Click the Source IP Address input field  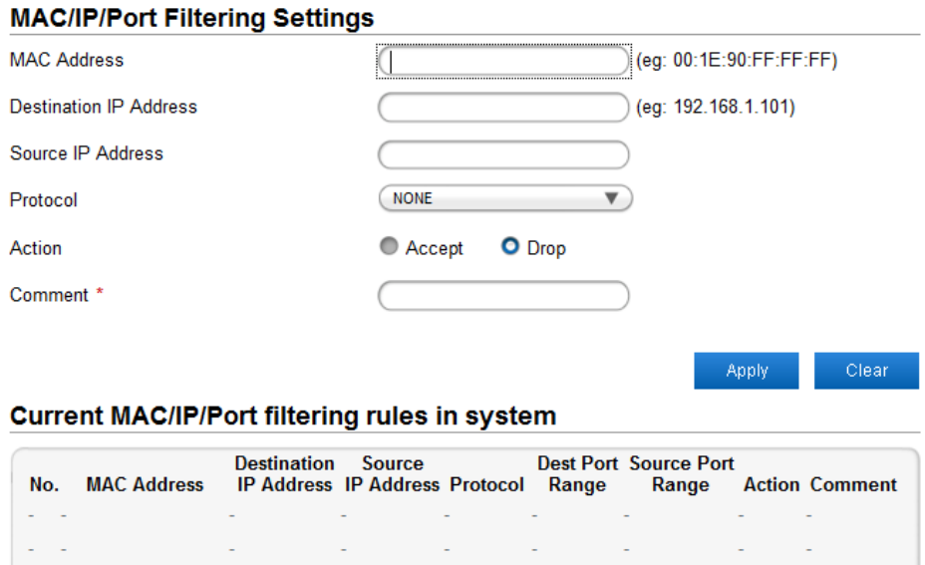pyautogui.click(x=503, y=154)
